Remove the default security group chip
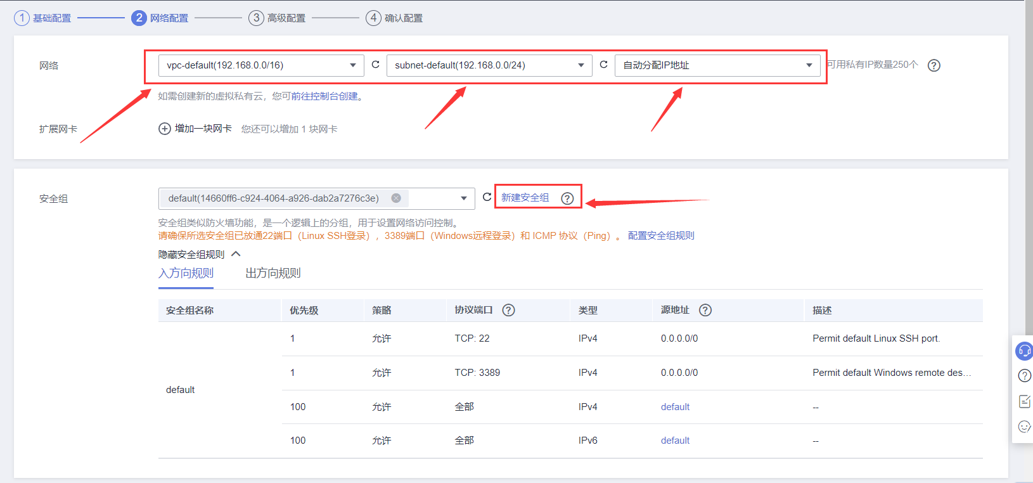This screenshot has width=1033, height=483. point(396,198)
